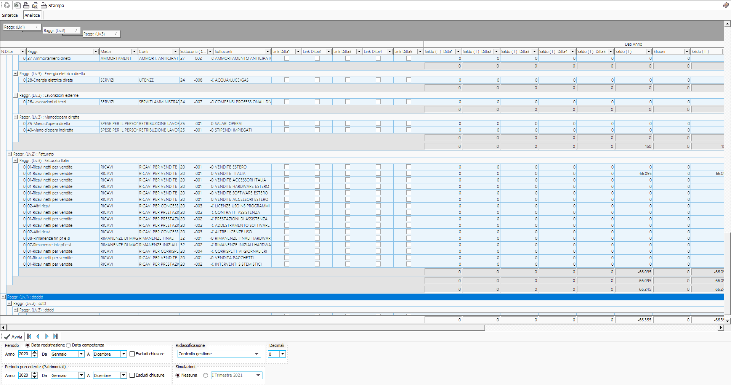Viewport: 731px width, 385px height.
Task: Open the Sottoconti column filter arrow
Action: tap(268, 51)
